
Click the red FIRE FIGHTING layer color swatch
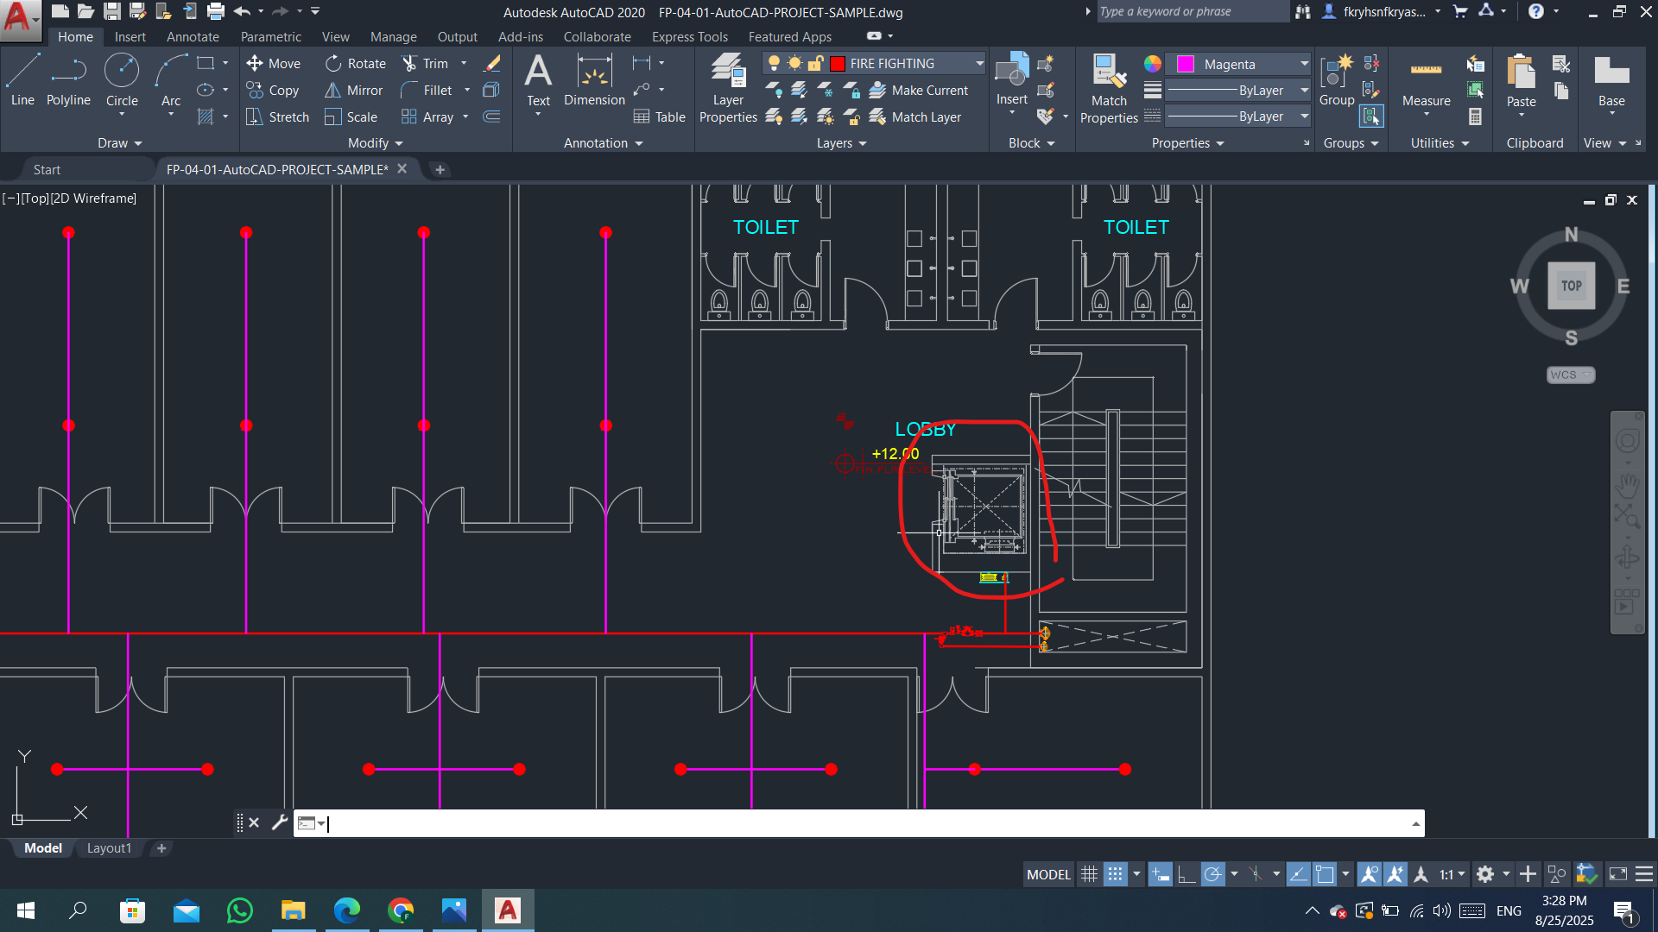pos(837,63)
